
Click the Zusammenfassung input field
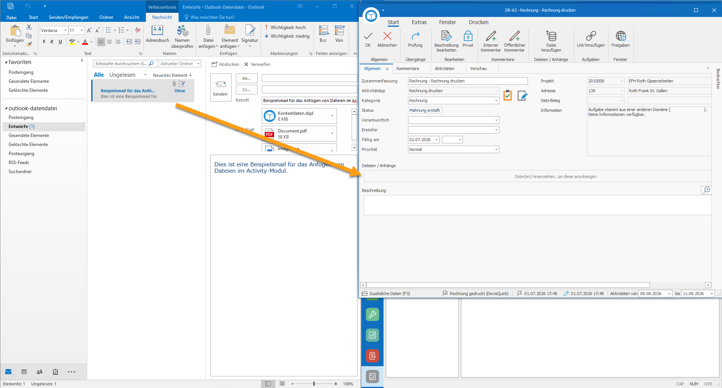click(468, 81)
